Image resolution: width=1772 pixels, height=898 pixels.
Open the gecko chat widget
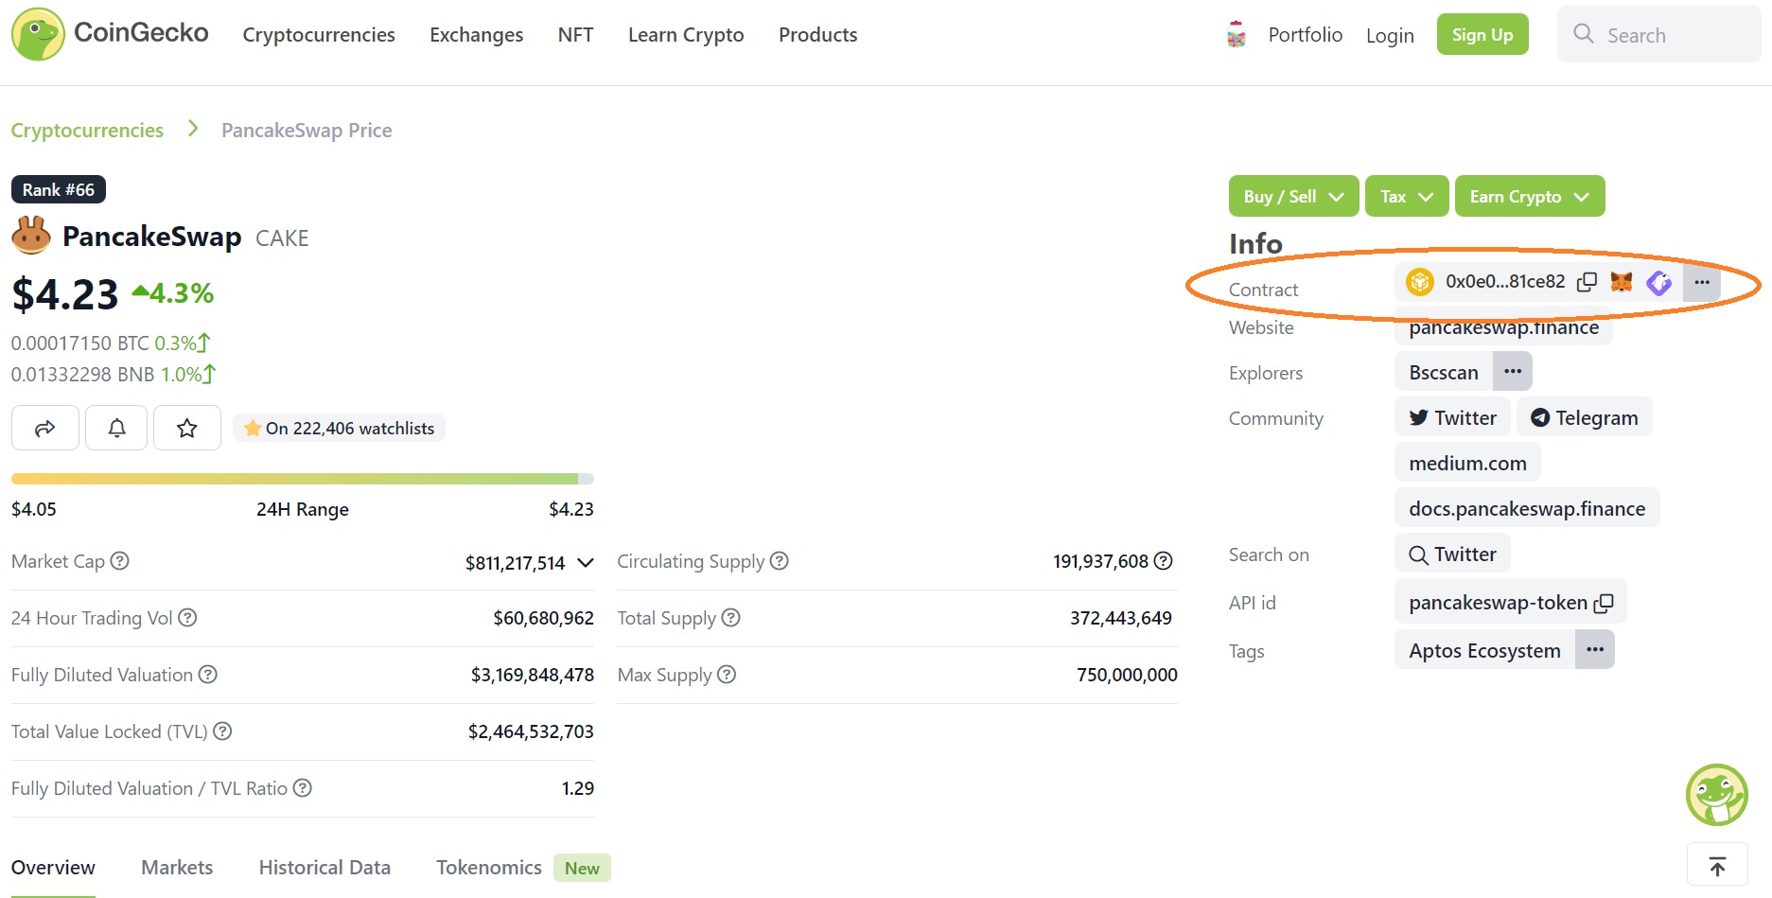point(1717,795)
